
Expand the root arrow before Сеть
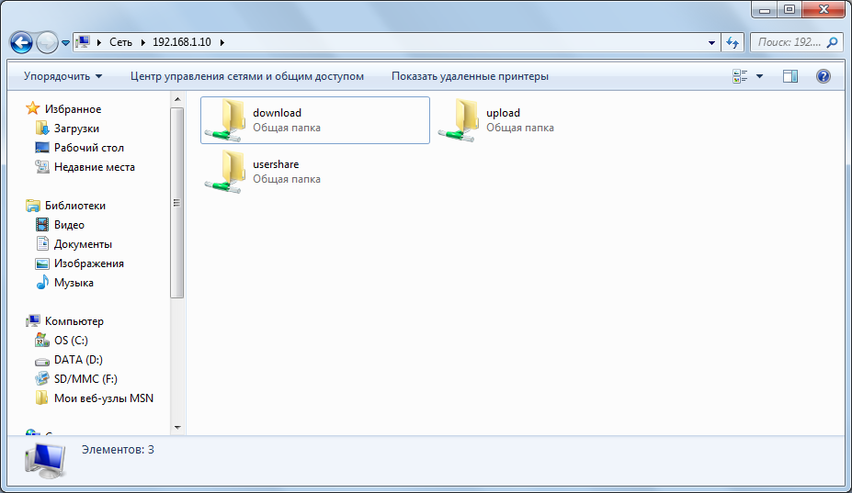coord(99,42)
